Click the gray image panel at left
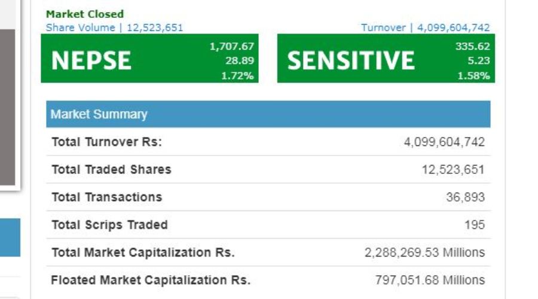The image size is (538, 299). (9, 108)
